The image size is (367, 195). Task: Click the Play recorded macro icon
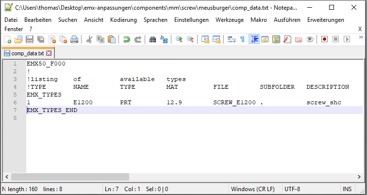point(347,39)
